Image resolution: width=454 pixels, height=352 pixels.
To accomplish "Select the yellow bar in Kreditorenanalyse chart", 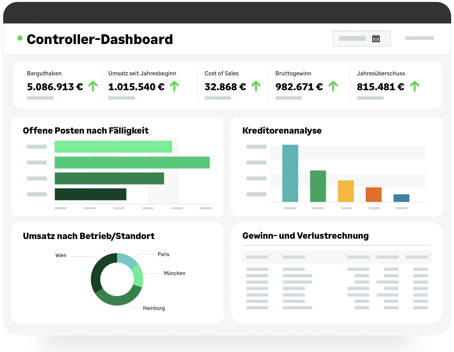I will [x=346, y=191].
